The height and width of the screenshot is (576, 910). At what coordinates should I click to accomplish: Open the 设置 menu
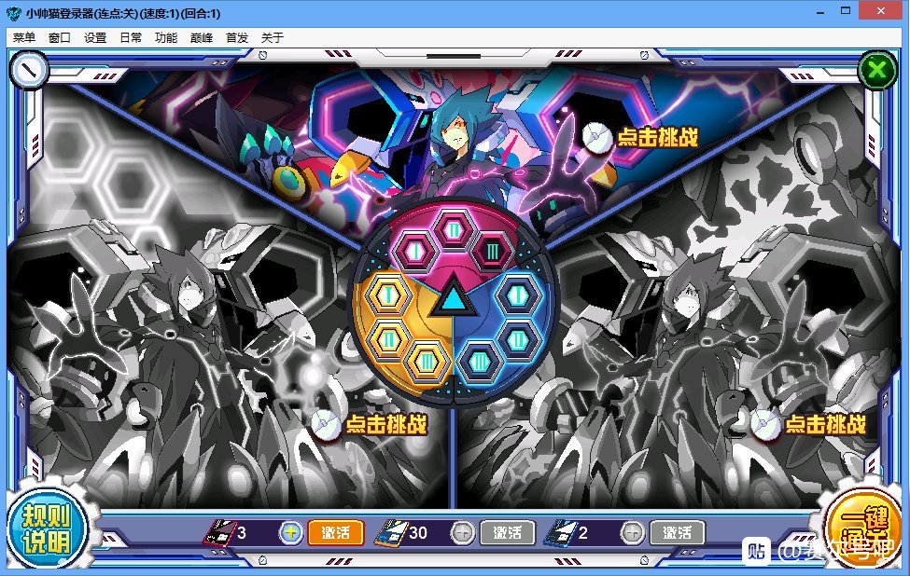(x=95, y=37)
